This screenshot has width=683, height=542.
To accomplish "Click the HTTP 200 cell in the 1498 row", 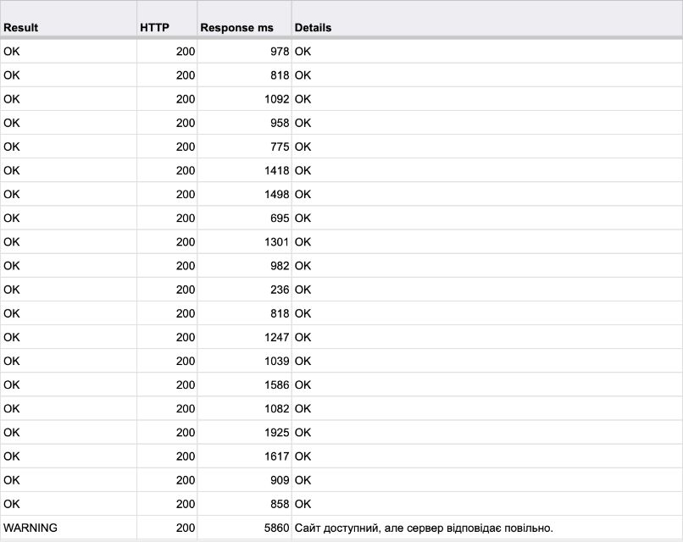I will coord(167,194).
